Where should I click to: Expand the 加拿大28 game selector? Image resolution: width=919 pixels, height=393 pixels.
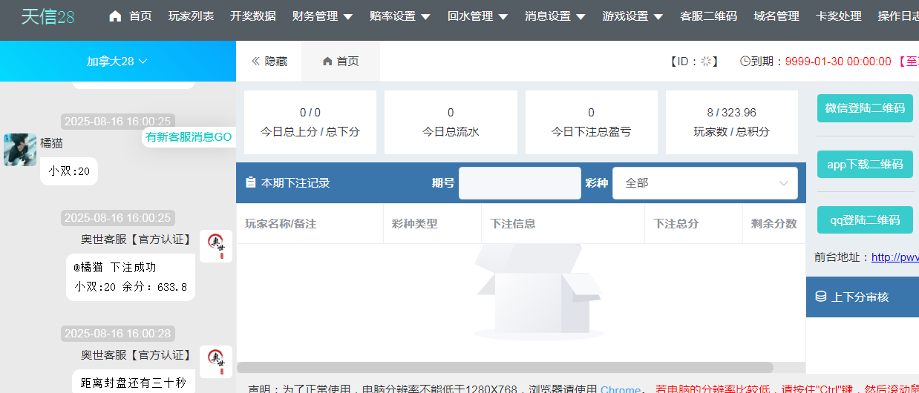[x=117, y=61]
